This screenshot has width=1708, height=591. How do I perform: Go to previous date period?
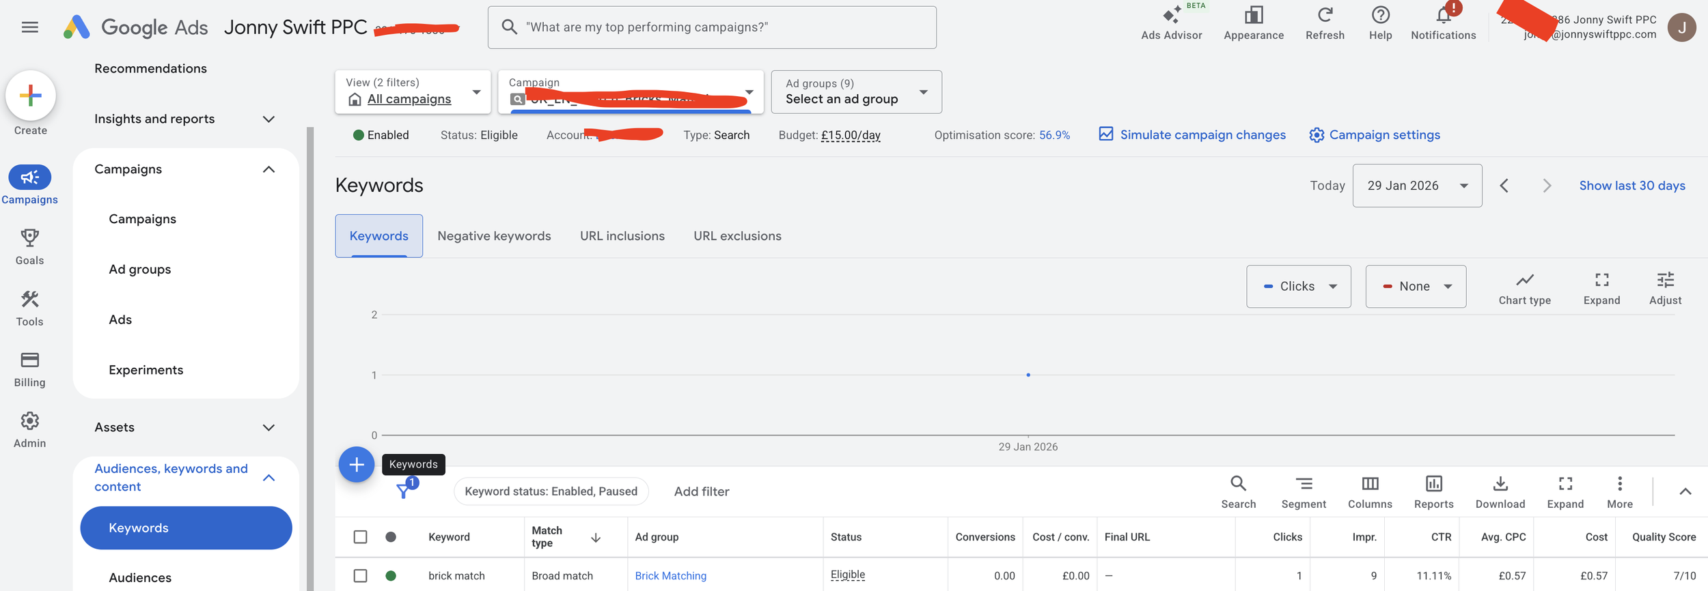click(1504, 186)
